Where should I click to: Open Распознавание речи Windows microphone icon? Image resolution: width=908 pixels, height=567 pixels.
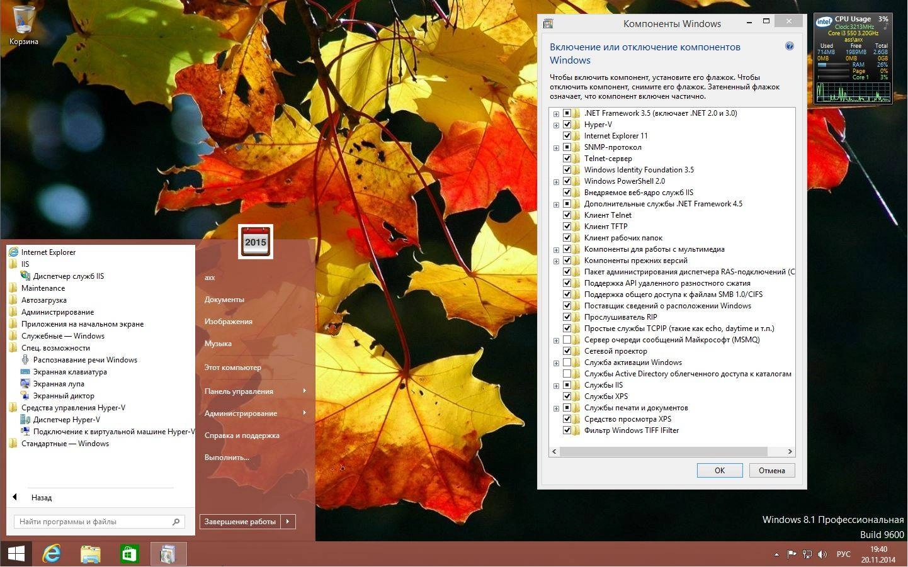click(25, 360)
